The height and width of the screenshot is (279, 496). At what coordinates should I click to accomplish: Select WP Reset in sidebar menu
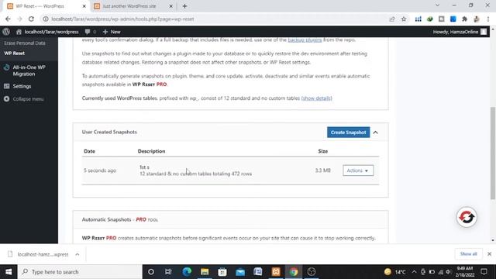pyautogui.click(x=14, y=53)
